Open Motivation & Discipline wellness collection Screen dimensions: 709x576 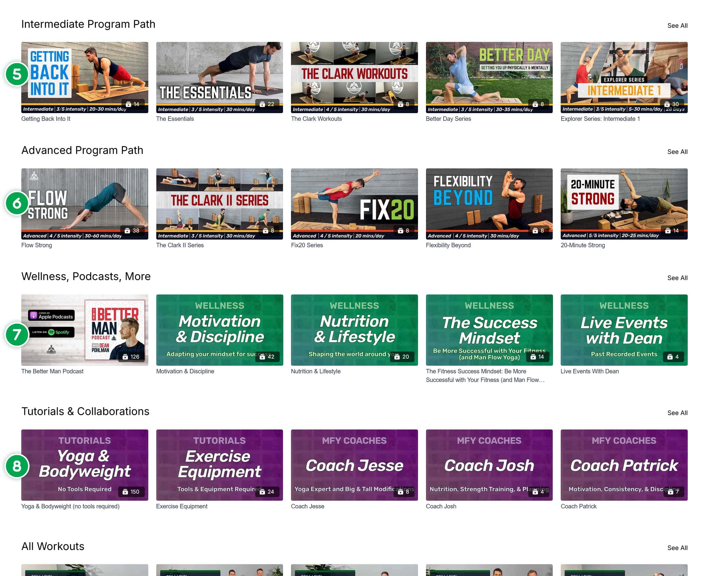pyautogui.click(x=219, y=330)
